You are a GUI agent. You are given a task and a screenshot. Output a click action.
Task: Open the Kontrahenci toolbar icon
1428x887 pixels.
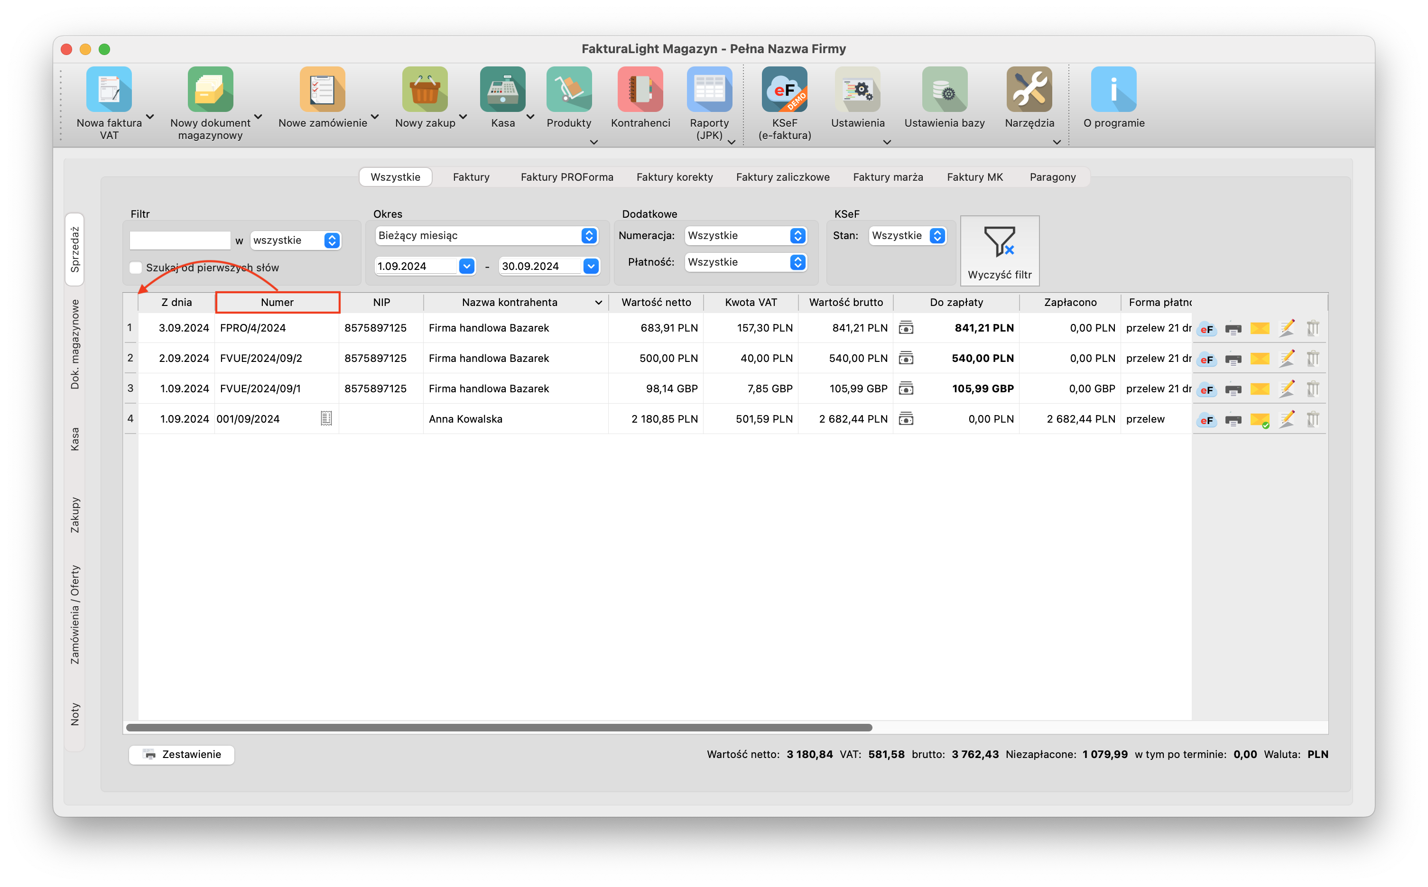(640, 89)
